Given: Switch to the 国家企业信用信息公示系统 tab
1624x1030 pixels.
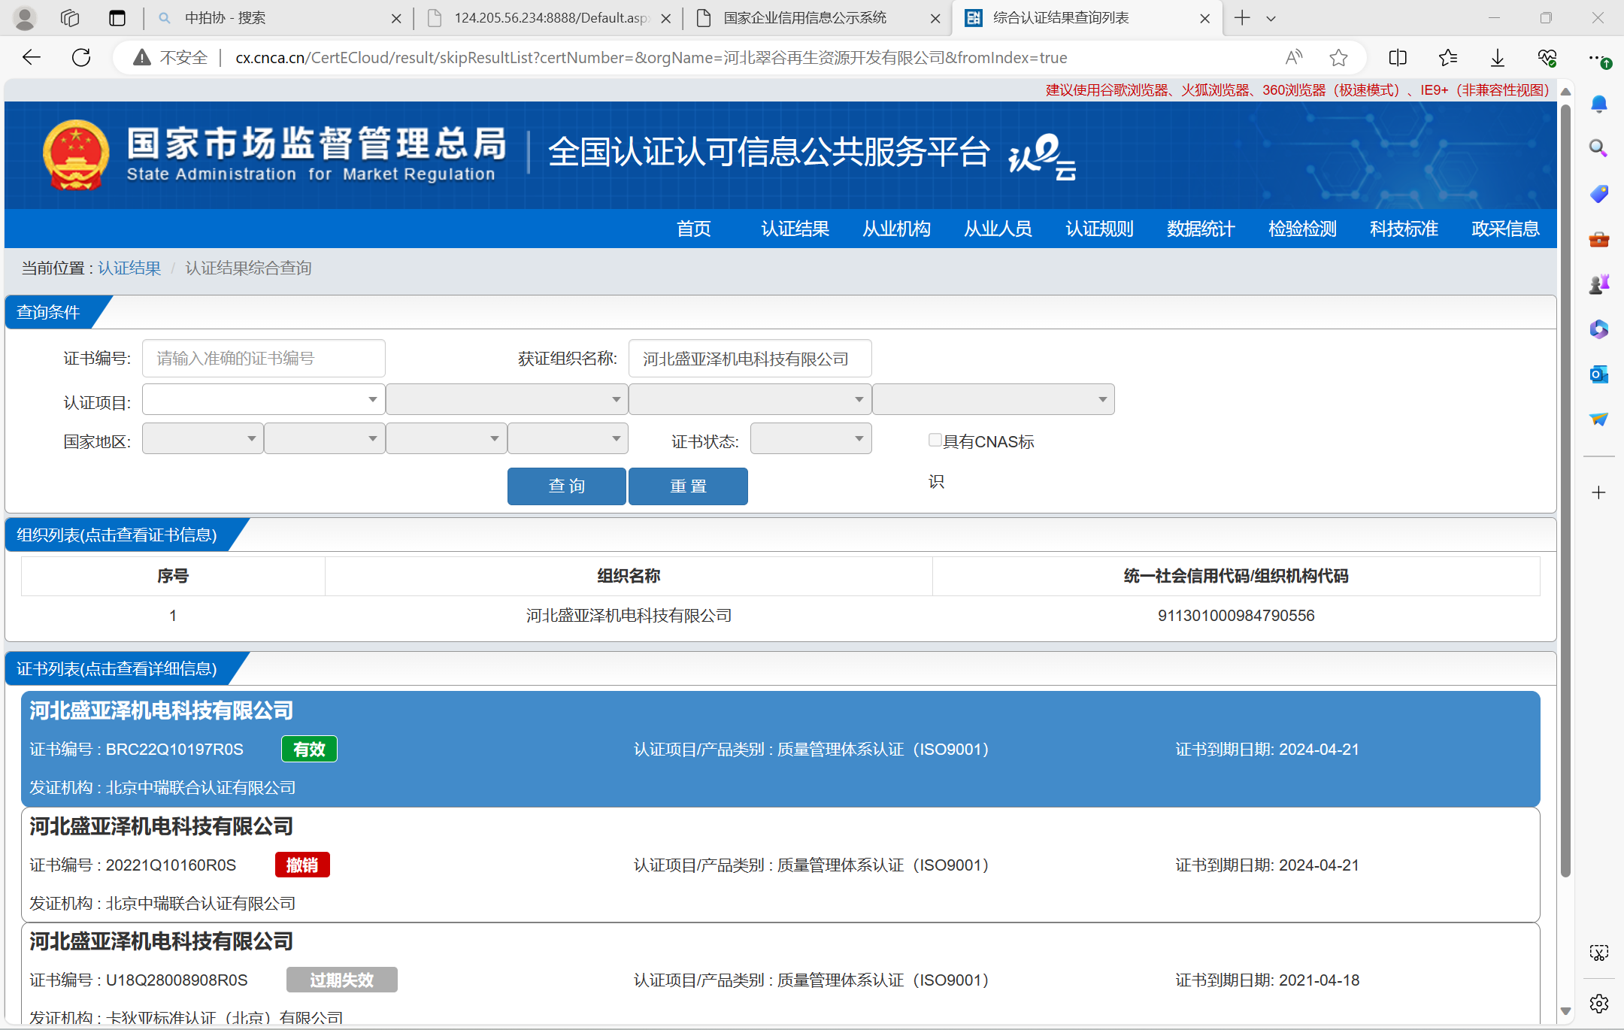Looking at the screenshot, I should click(816, 18).
